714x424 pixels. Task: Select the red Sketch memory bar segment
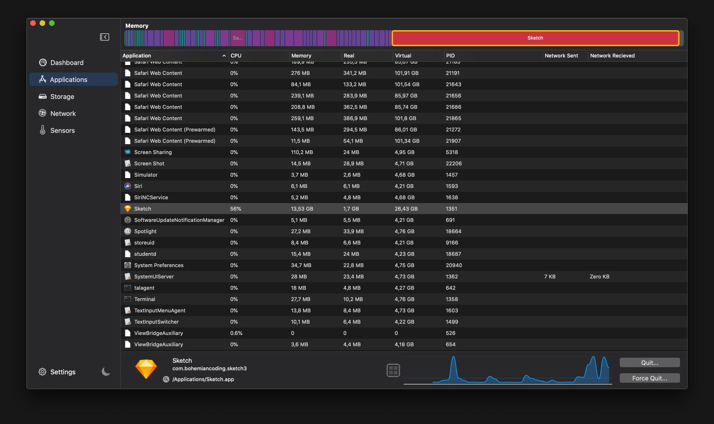tap(535, 38)
